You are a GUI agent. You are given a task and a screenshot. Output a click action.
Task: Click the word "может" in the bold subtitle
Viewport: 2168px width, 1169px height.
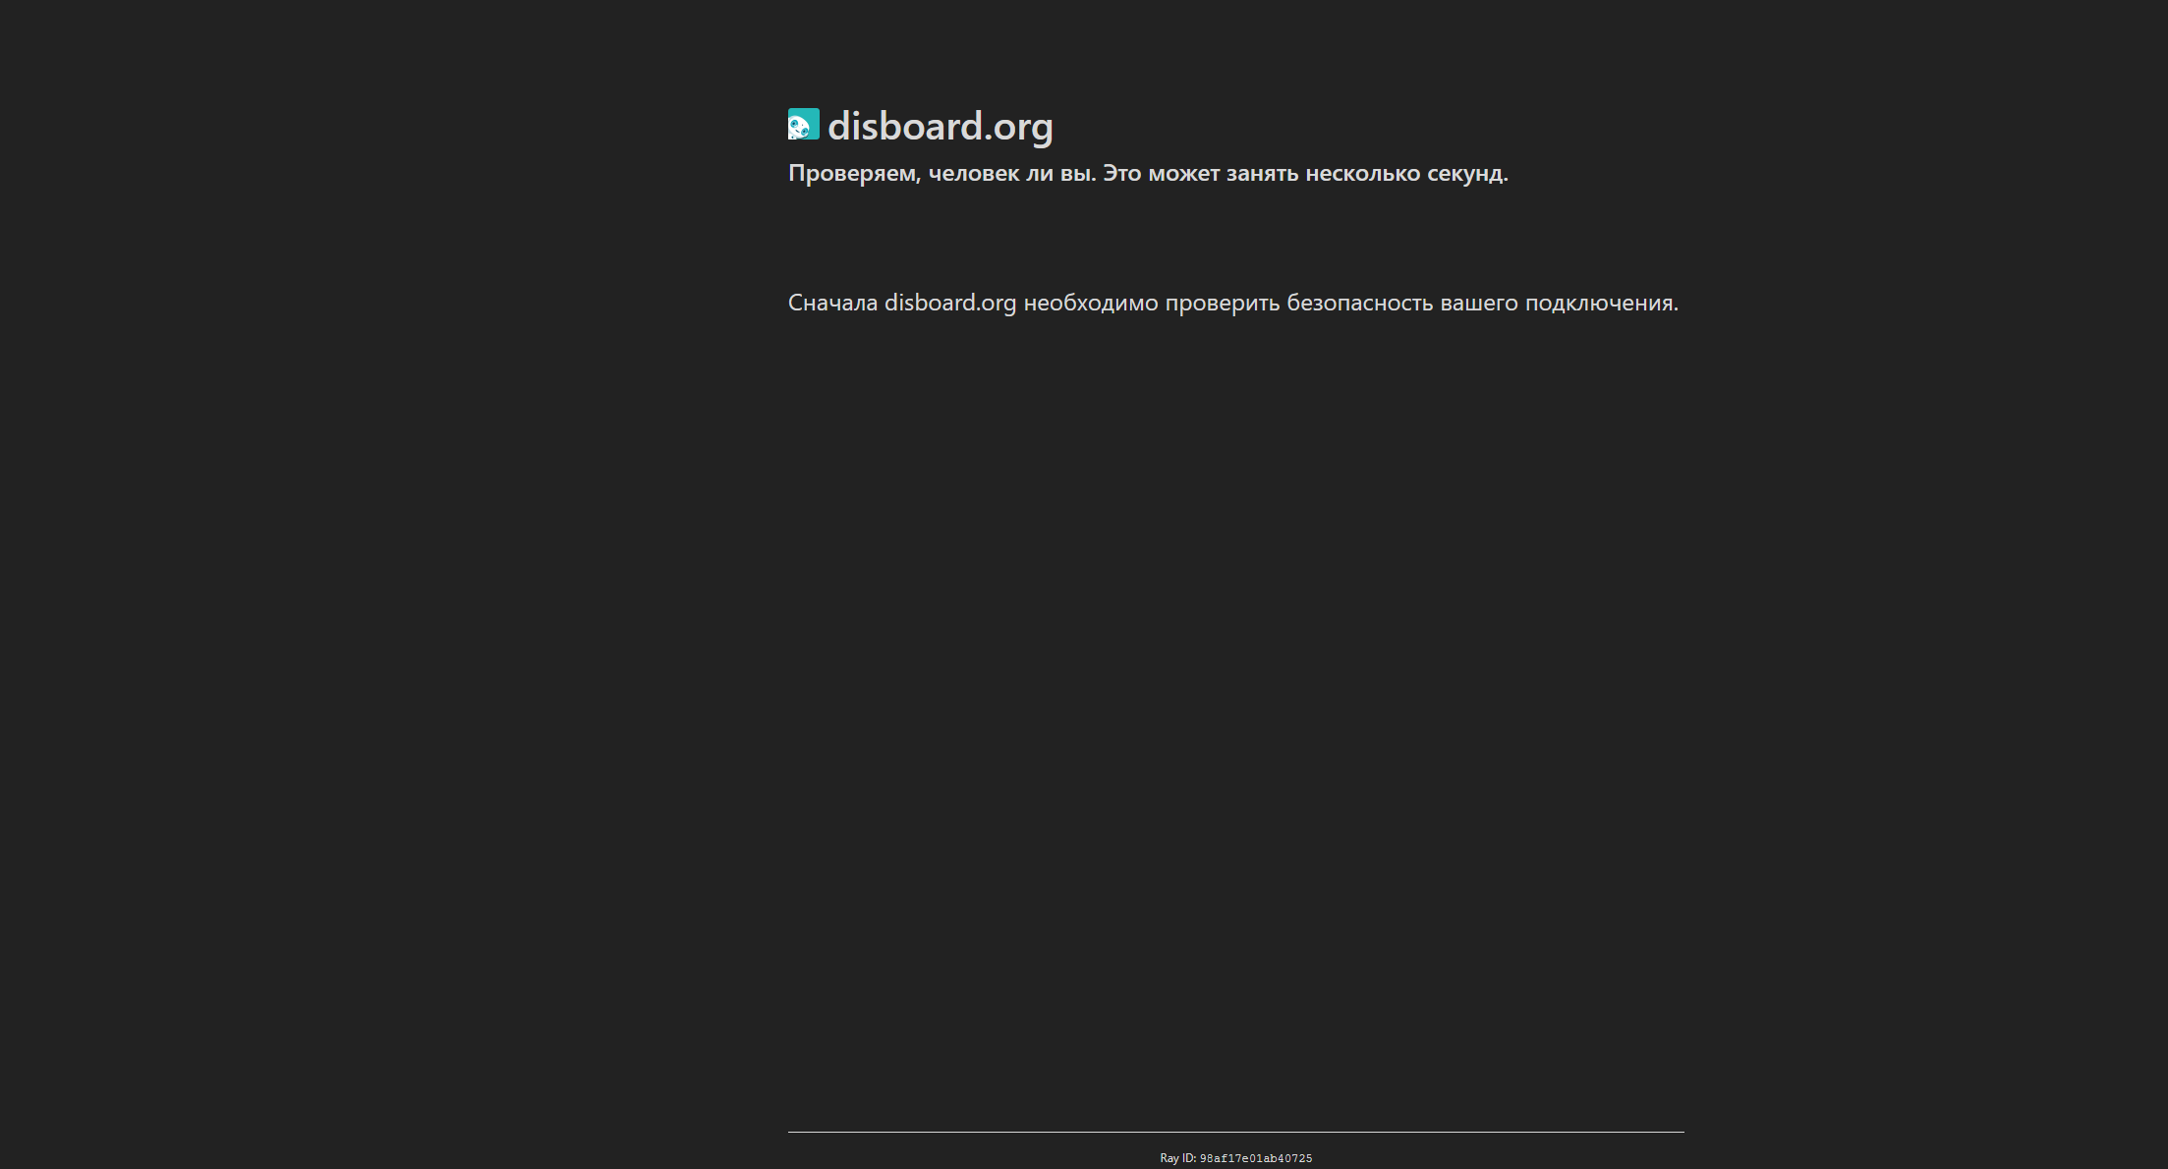[x=1183, y=173]
